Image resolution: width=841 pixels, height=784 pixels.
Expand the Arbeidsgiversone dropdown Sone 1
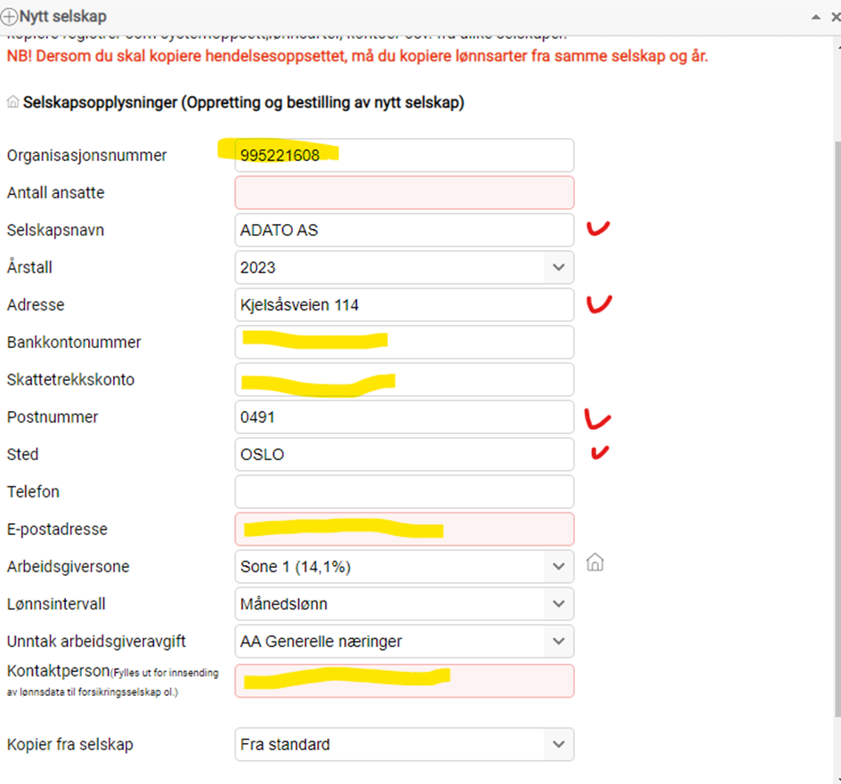pyautogui.click(x=404, y=566)
